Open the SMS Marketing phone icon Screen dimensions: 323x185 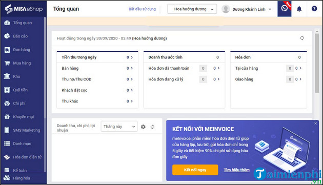[7, 130]
